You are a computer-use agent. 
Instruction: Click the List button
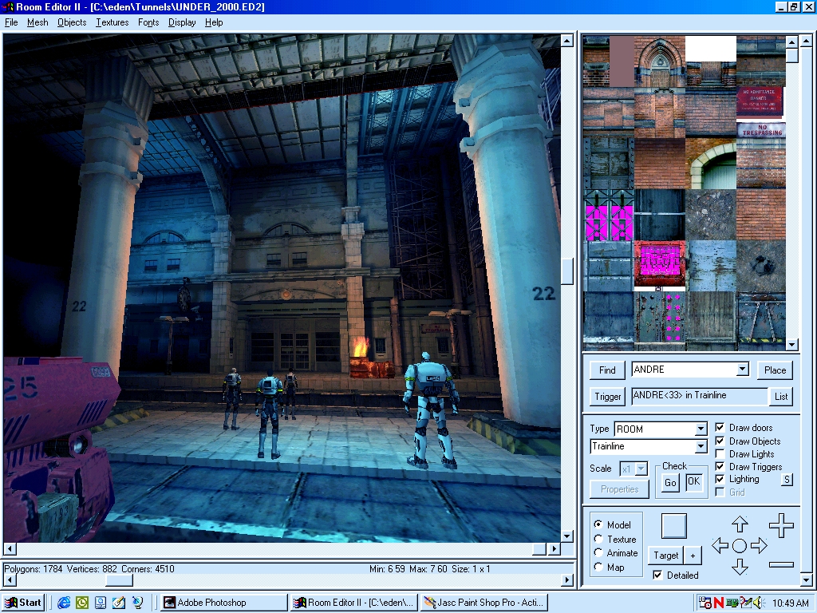click(x=781, y=397)
